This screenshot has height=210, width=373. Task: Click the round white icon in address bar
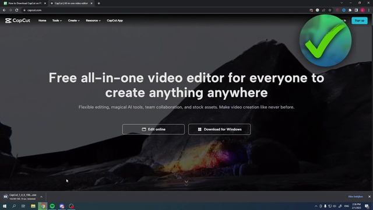click(317, 10)
